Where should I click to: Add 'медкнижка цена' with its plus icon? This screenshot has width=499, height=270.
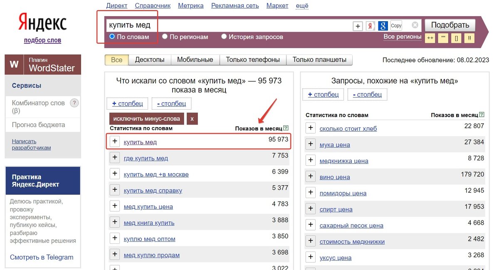coord(311,160)
